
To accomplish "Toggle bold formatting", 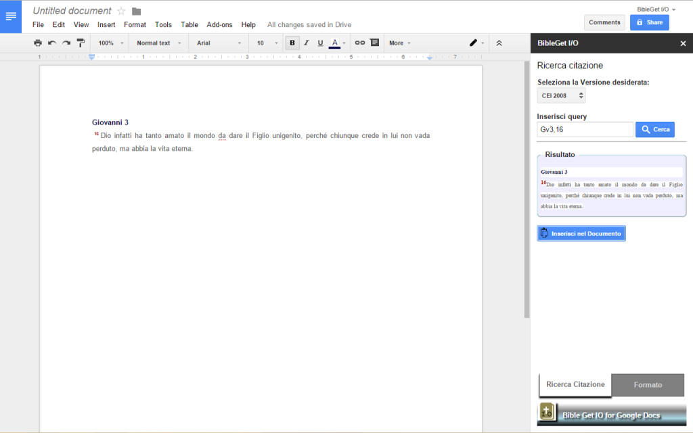I will click(x=292, y=43).
